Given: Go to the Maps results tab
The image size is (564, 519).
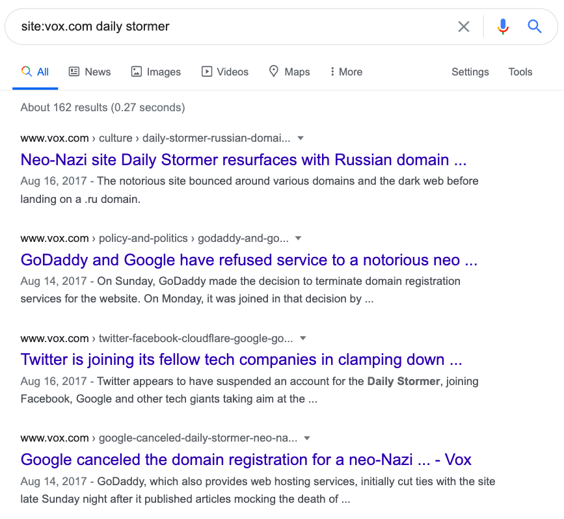Looking at the screenshot, I should 289,72.
